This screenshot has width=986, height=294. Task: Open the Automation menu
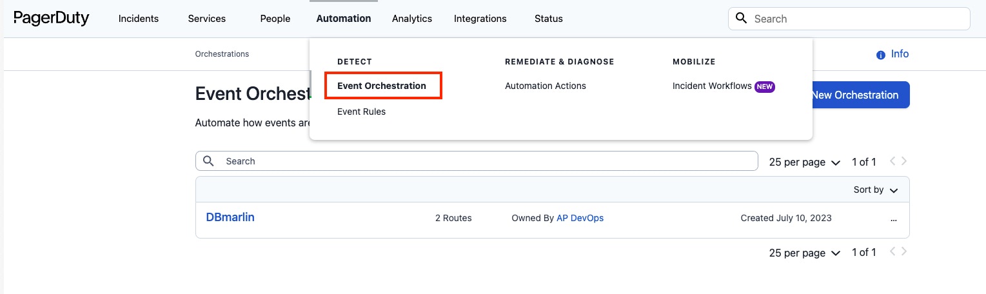pyautogui.click(x=344, y=19)
